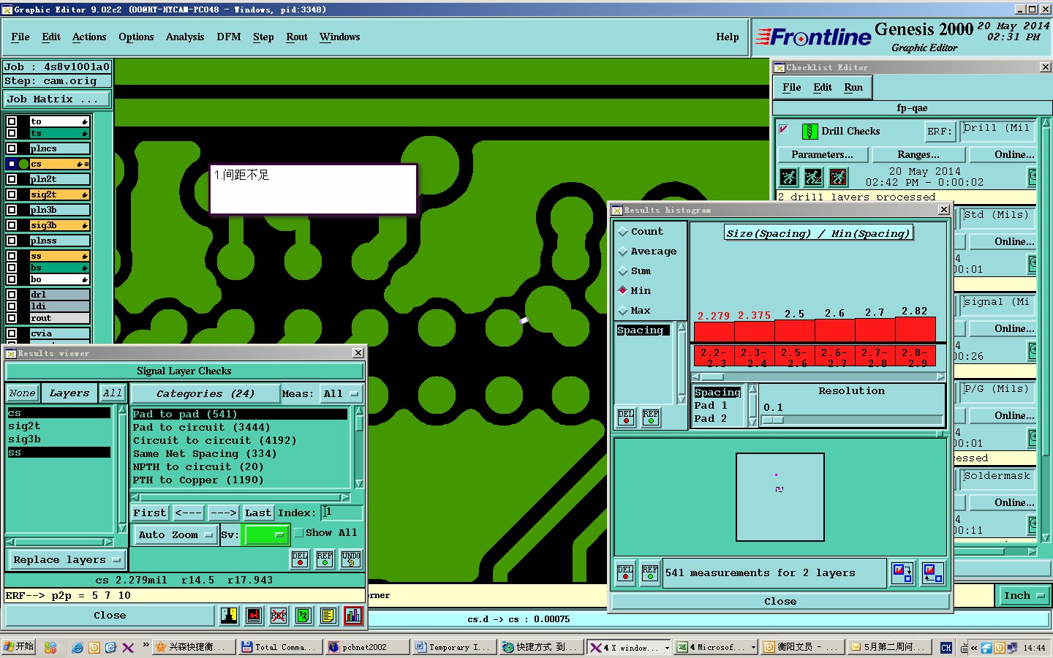
Task: Click the crossed-out REF icon in Results viewer
Action: click(x=279, y=616)
